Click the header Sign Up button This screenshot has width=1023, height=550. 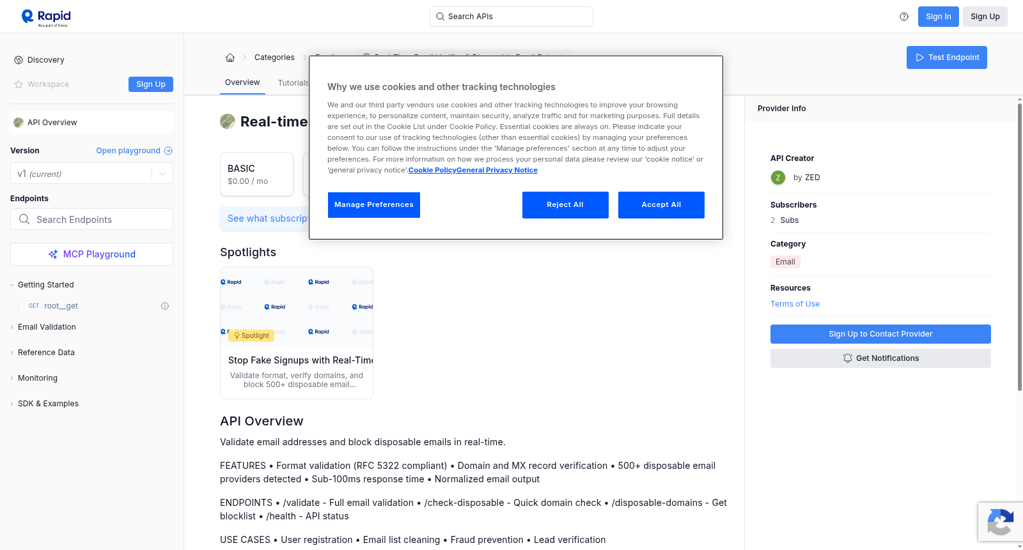(x=985, y=17)
